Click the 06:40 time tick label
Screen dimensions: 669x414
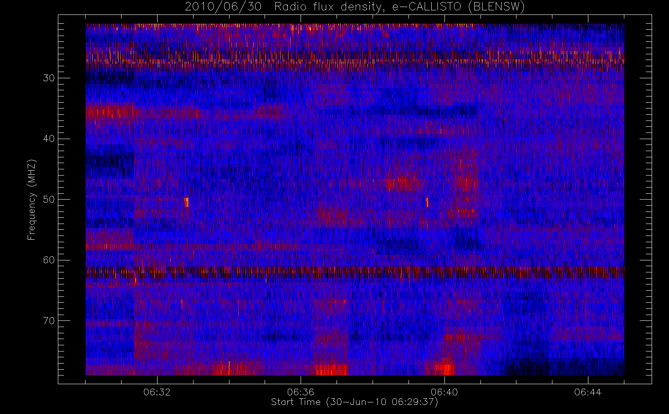[444, 392]
